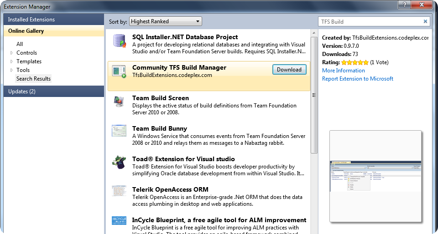Screen dimensions: 438x234
Task: Click the Team Build Screen icon
Action: coord(119,102)
